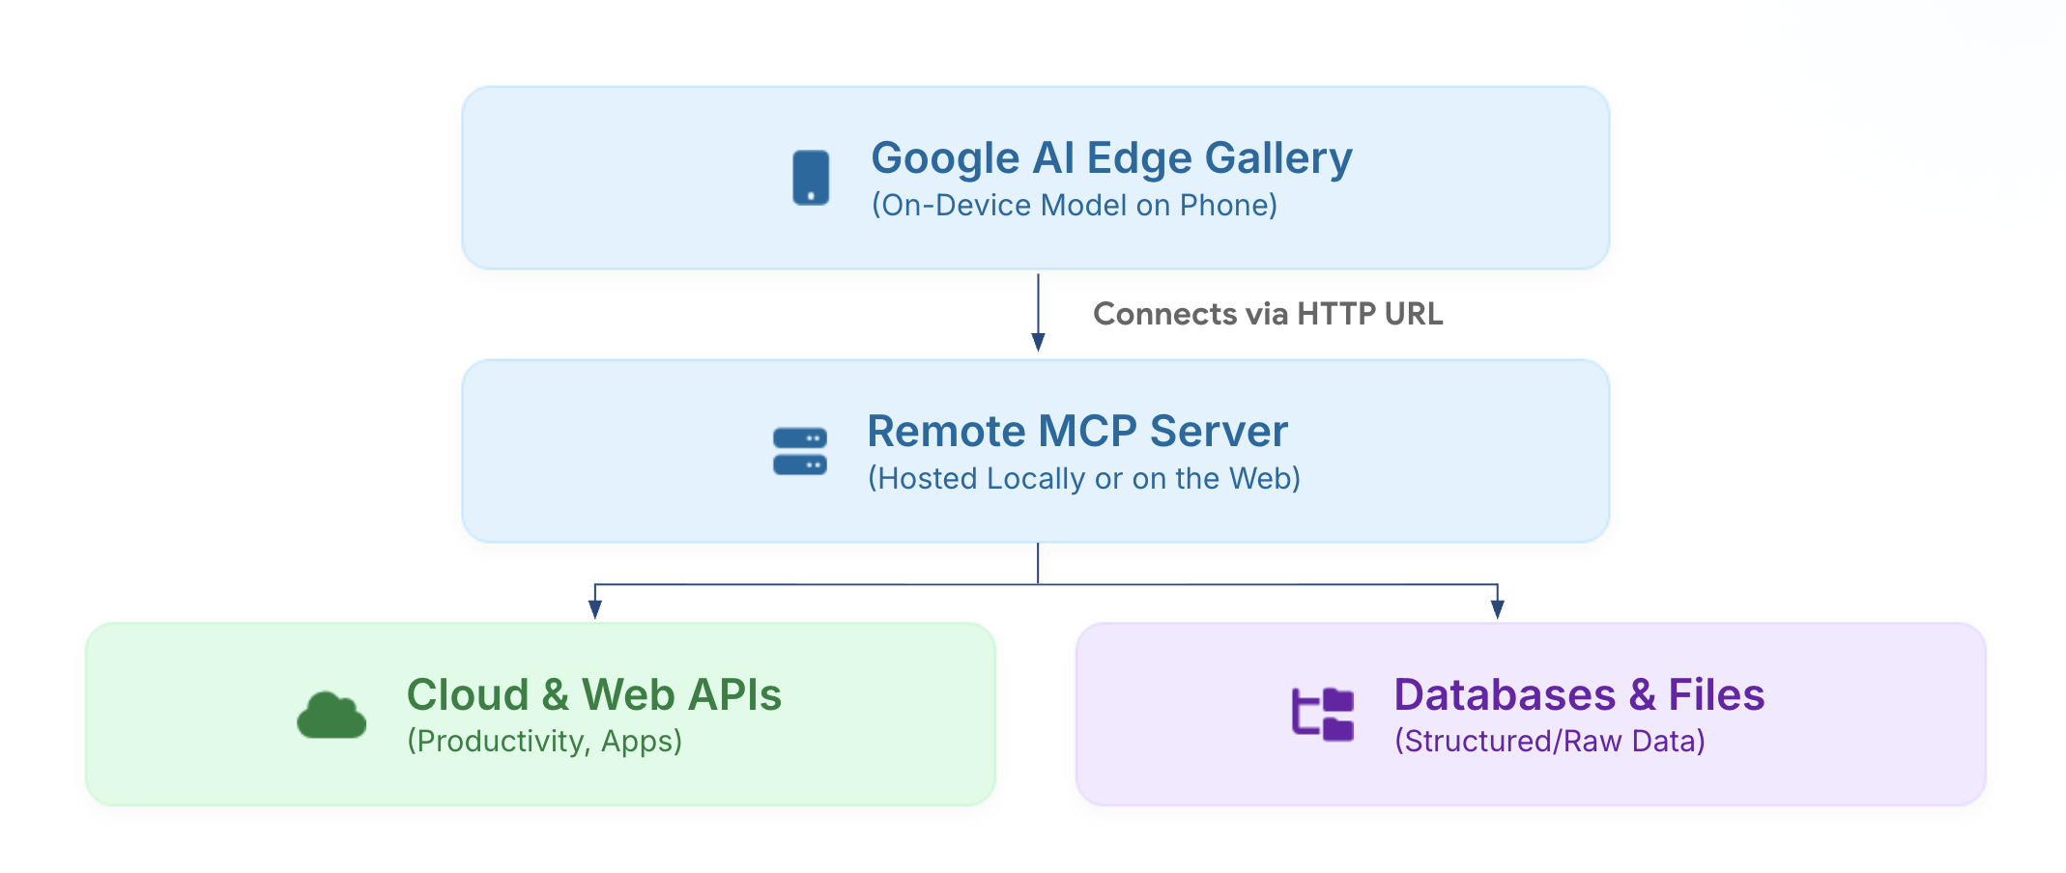
Task: Click the folder tree icon beside Databases & Files
Action: click(1323, 715)
